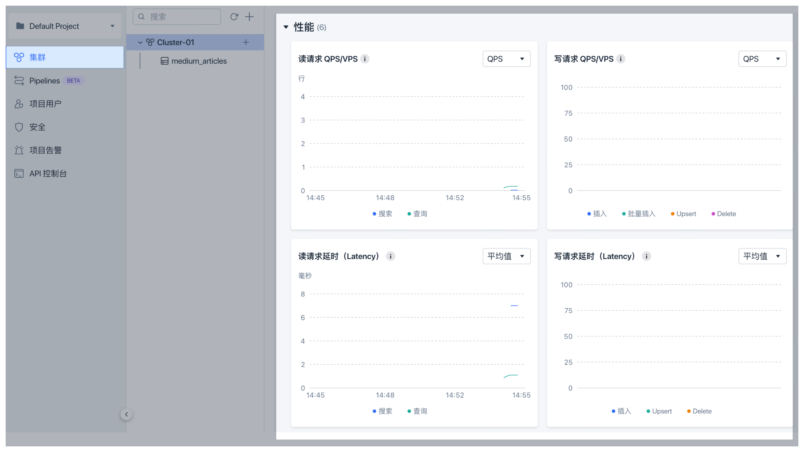This screenshot has height=452, width=804.
Task: Click the 读请求 QPS/VPS chart title
Action: [328, 59]
